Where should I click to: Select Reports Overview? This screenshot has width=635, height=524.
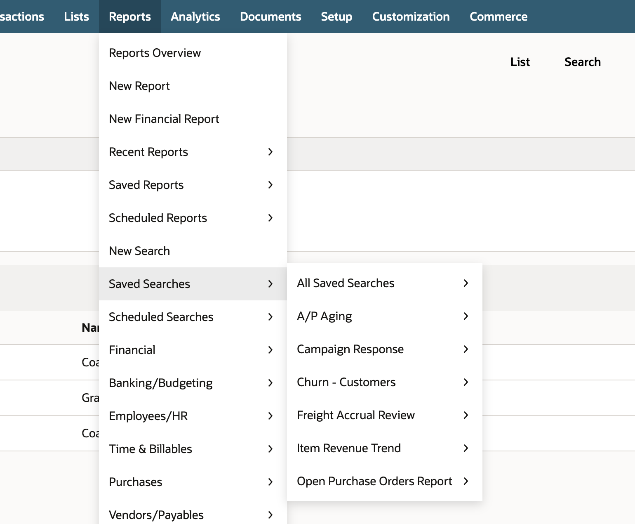click(193, 53)
